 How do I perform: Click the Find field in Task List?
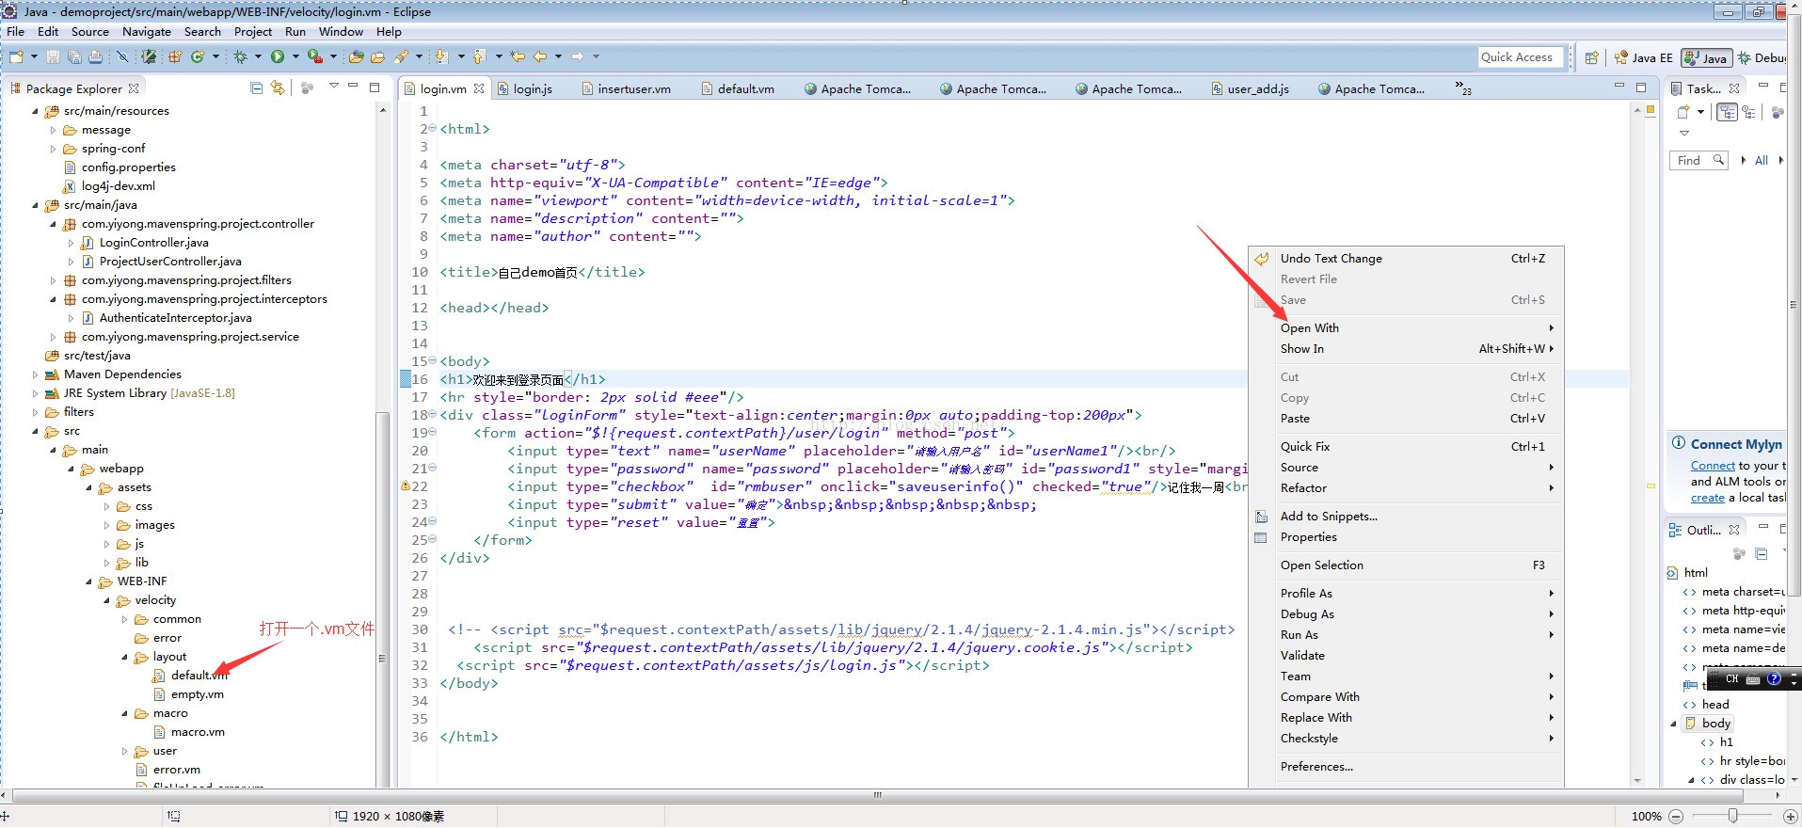pyautogui.click(x=1699, y=160)
